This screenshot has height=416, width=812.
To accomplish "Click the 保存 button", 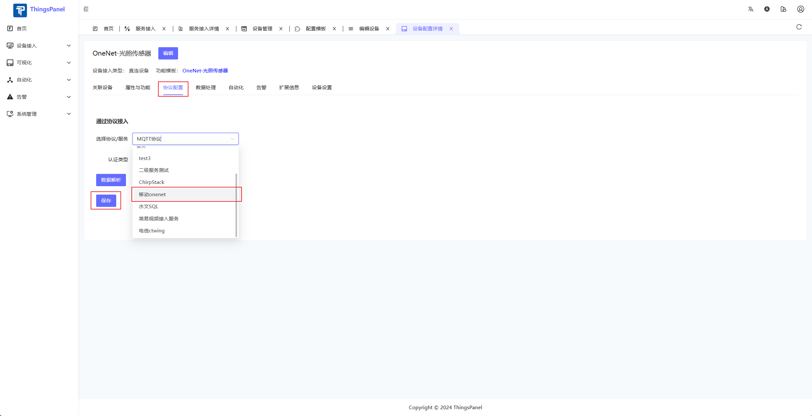I will pyautogui.click(x=106, y=200).
